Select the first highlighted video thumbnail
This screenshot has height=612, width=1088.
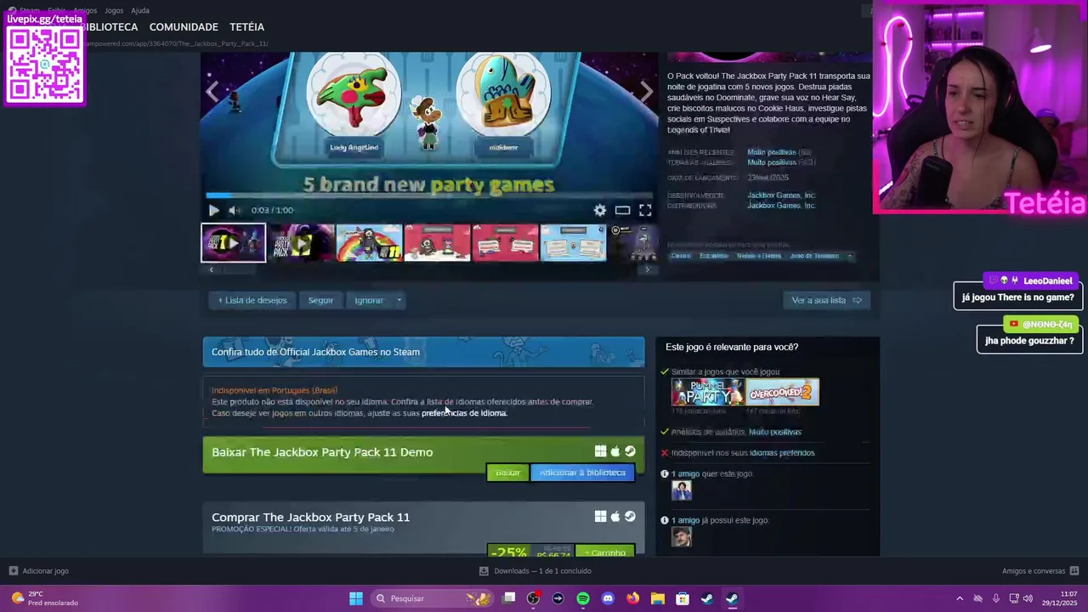coord(233,243)
